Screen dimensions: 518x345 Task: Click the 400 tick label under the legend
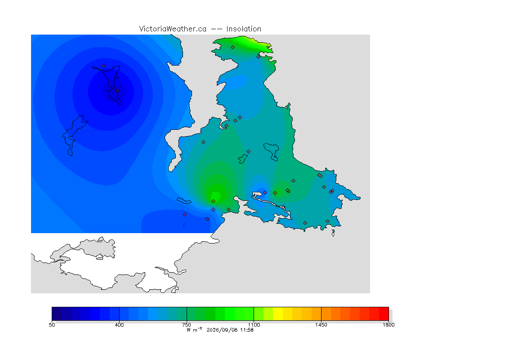point(119,325)
